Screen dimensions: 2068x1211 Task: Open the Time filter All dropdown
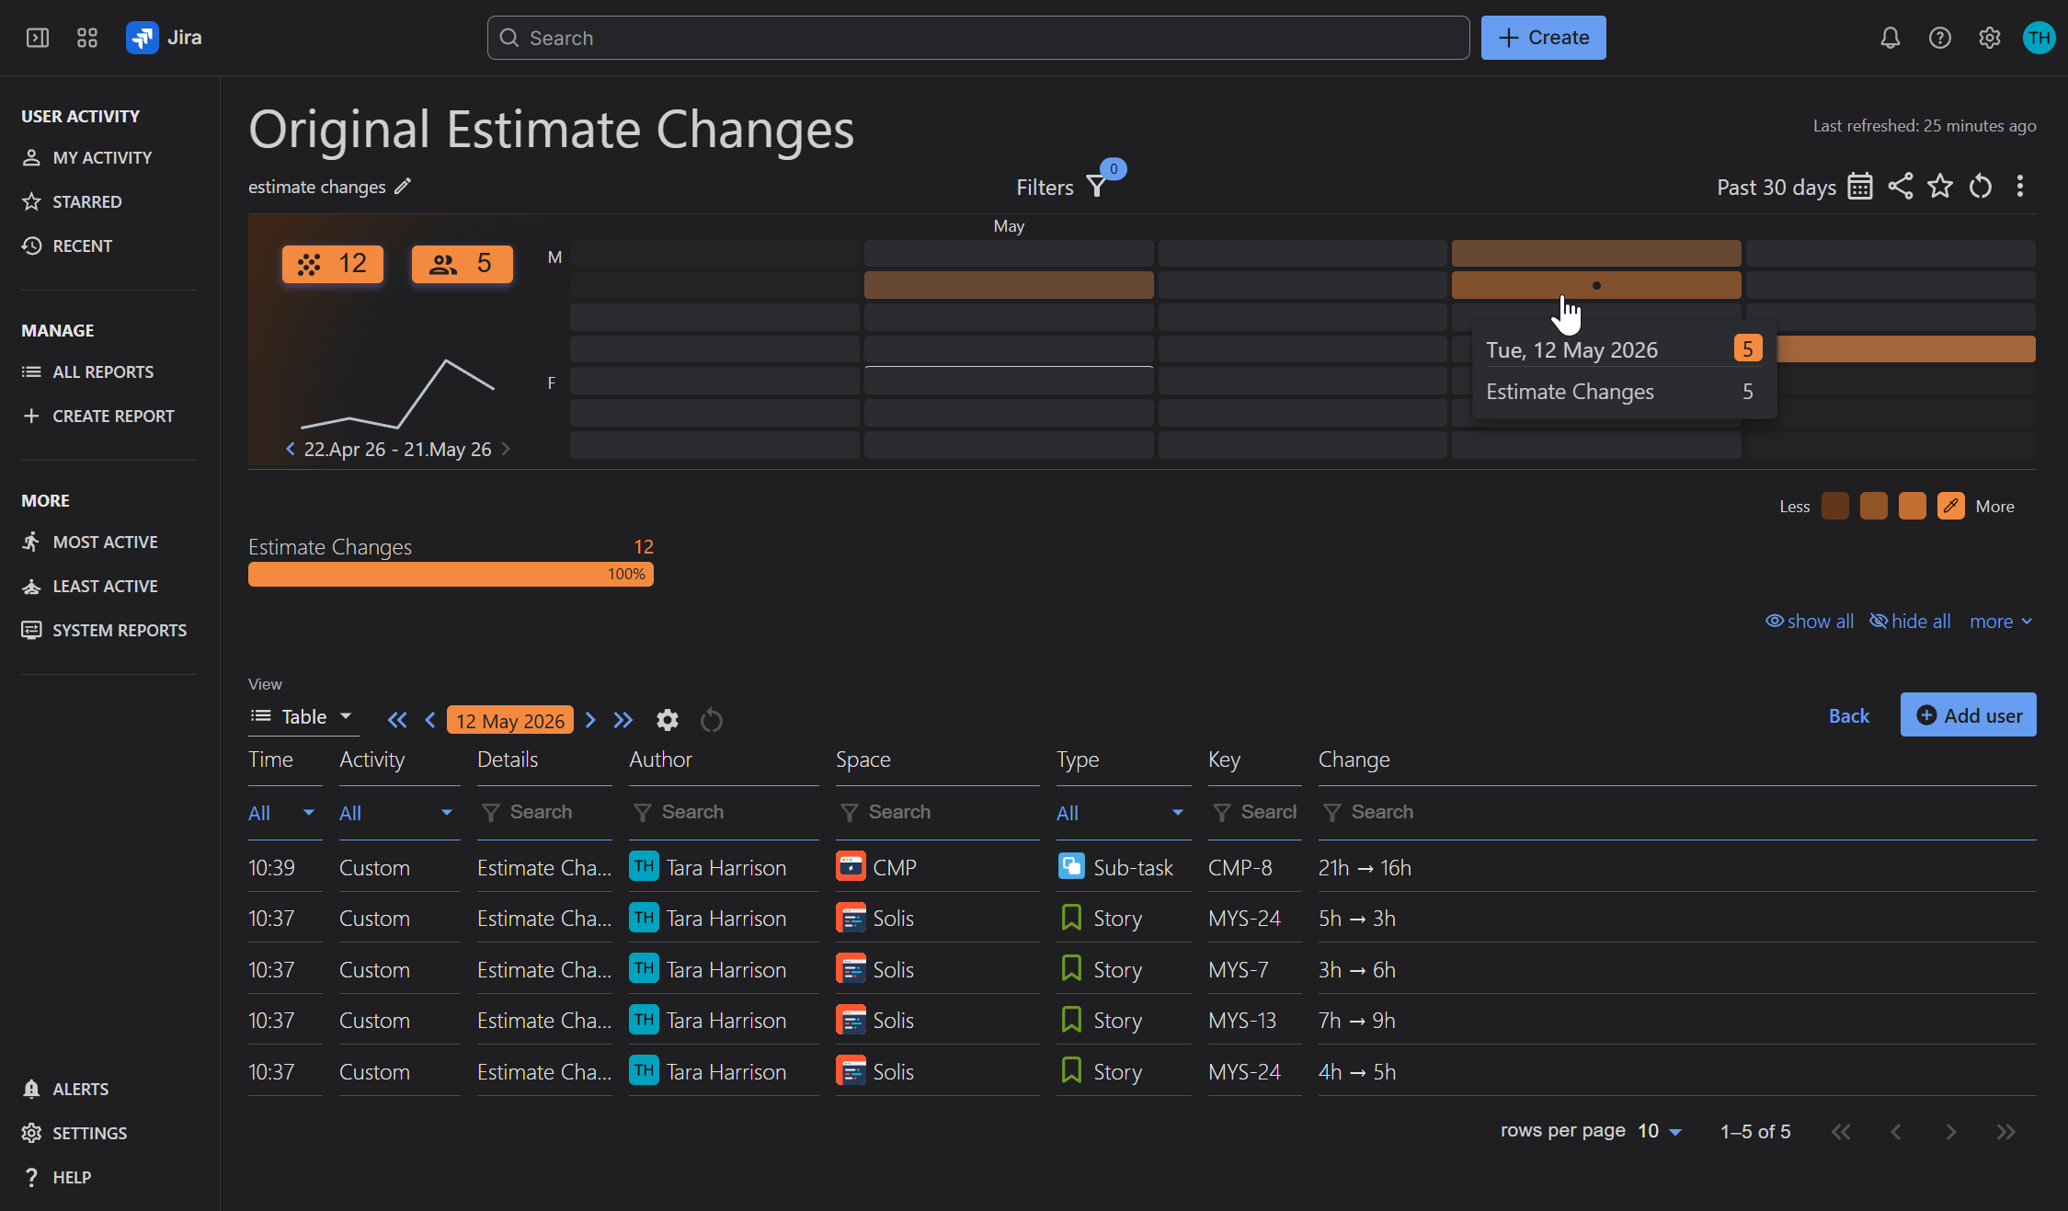[x=282, y=813]
